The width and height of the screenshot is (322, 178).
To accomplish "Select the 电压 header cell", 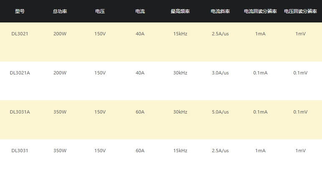I will [x=100, y=11].
